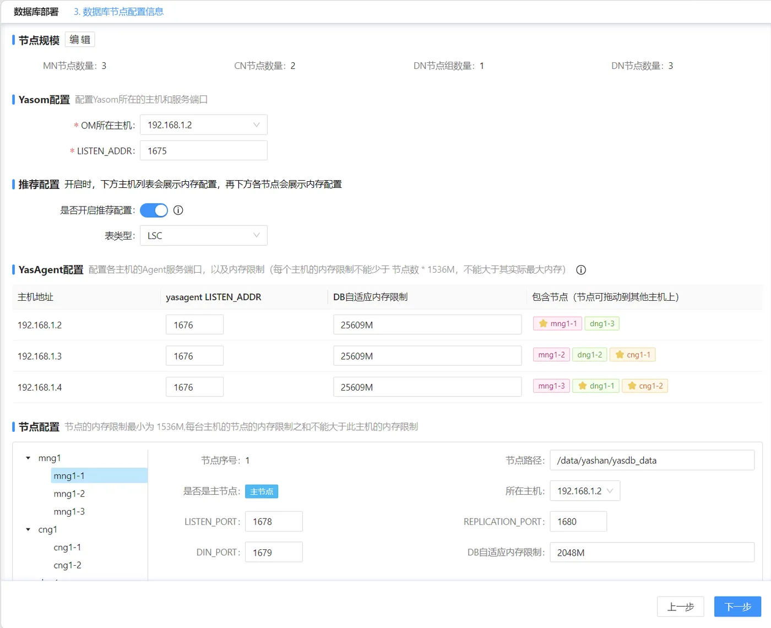Edit yasagent port field for 192.168.1.4
This screenshot has width=771, height=628.
point(194,387)
